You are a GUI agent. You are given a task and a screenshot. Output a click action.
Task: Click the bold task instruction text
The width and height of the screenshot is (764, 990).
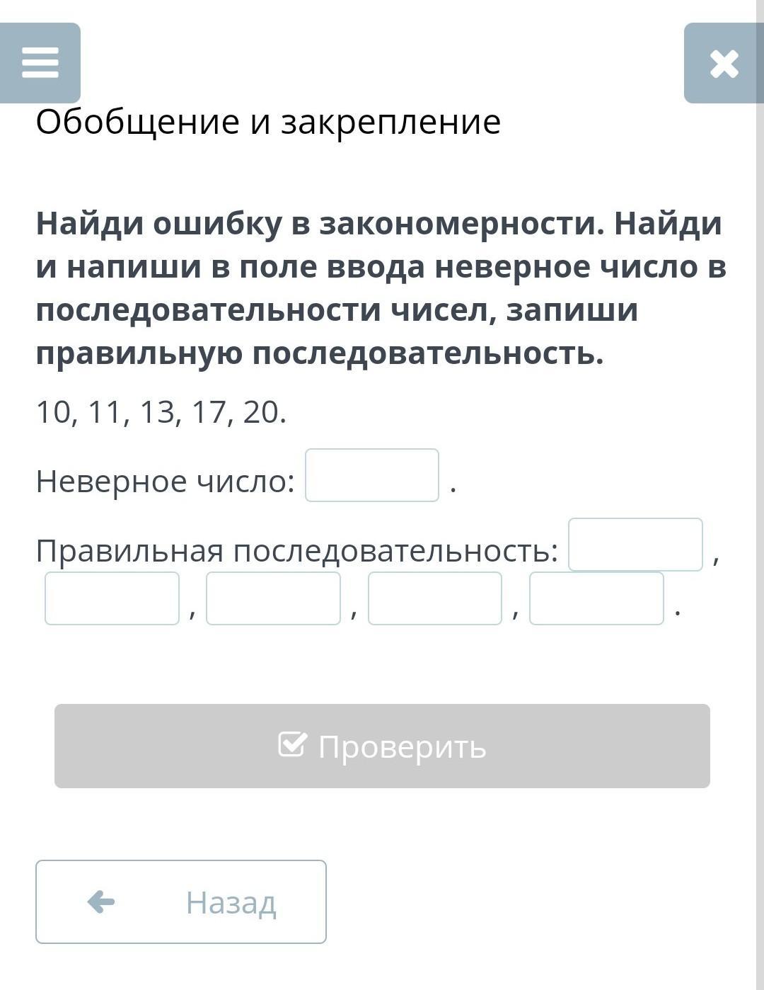tap(381, 288)
